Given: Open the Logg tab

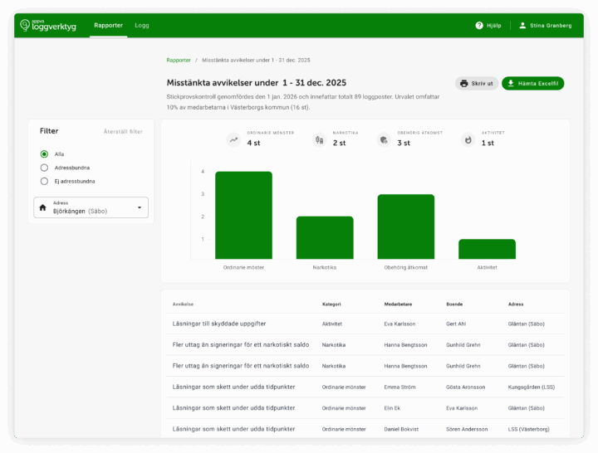Looking at the screenshot, I should coord(142,26).
